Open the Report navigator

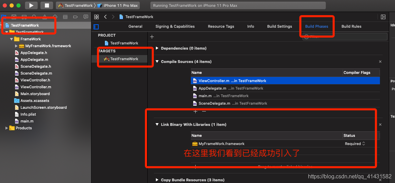click(x=86, y=17)
